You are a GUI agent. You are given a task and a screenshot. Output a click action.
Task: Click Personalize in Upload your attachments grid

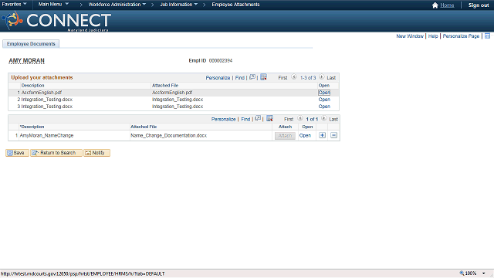(x=218, y=77)
